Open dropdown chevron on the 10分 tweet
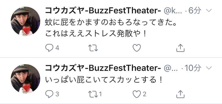The width and height of the screenshot is (222, 104). 209,68
